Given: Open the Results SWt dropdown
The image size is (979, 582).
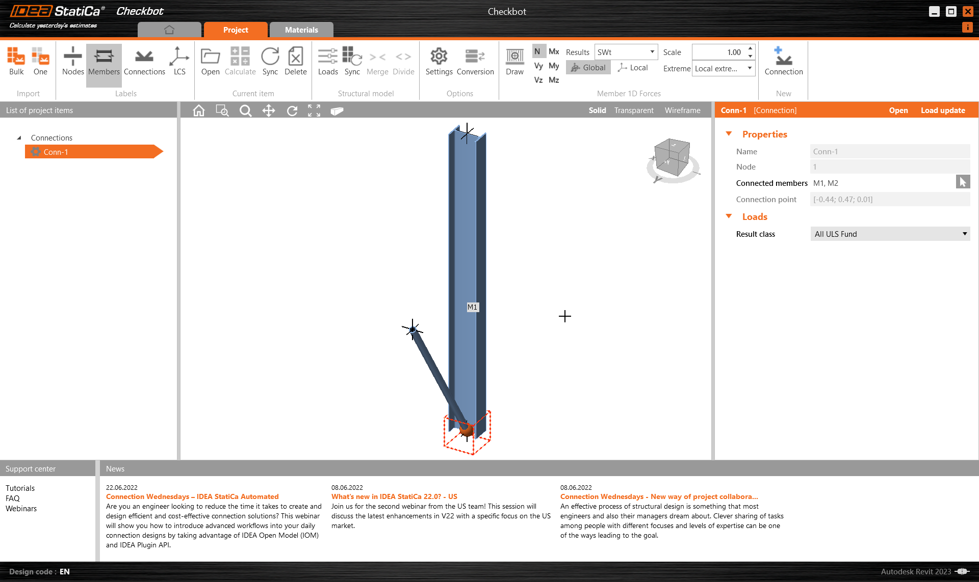Looking at the screenshot, I should point(653,51).
